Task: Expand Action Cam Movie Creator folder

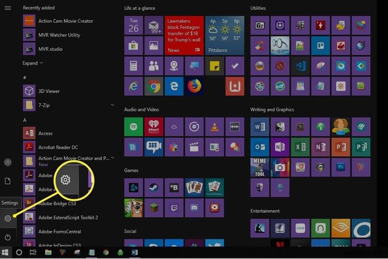Action: click(113, 159)
